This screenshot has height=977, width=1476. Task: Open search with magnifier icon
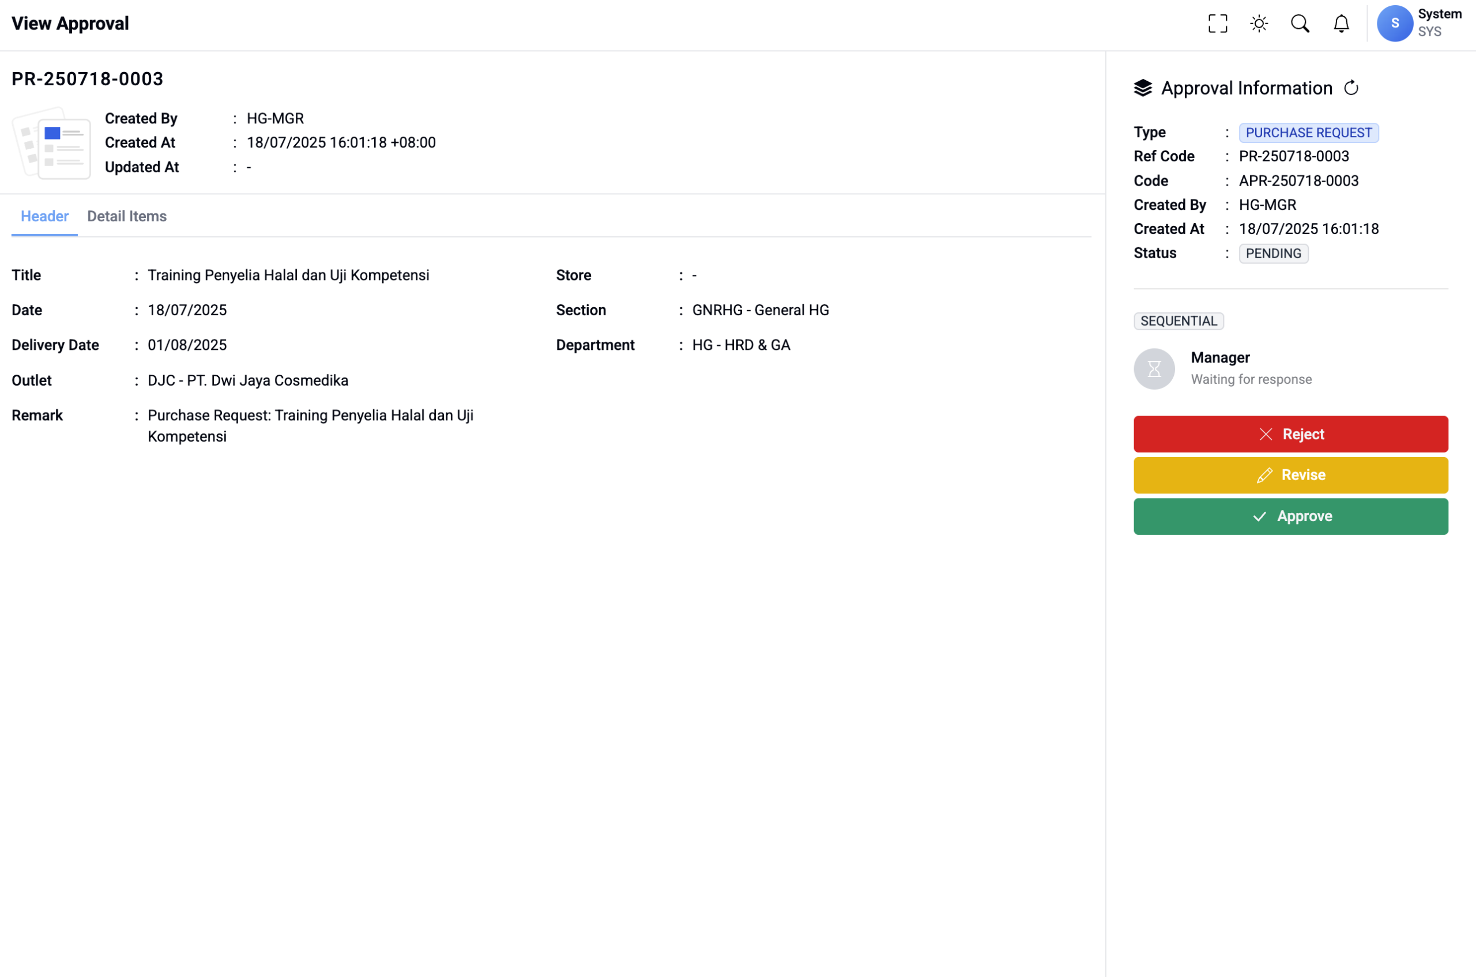click(1300, 24)
